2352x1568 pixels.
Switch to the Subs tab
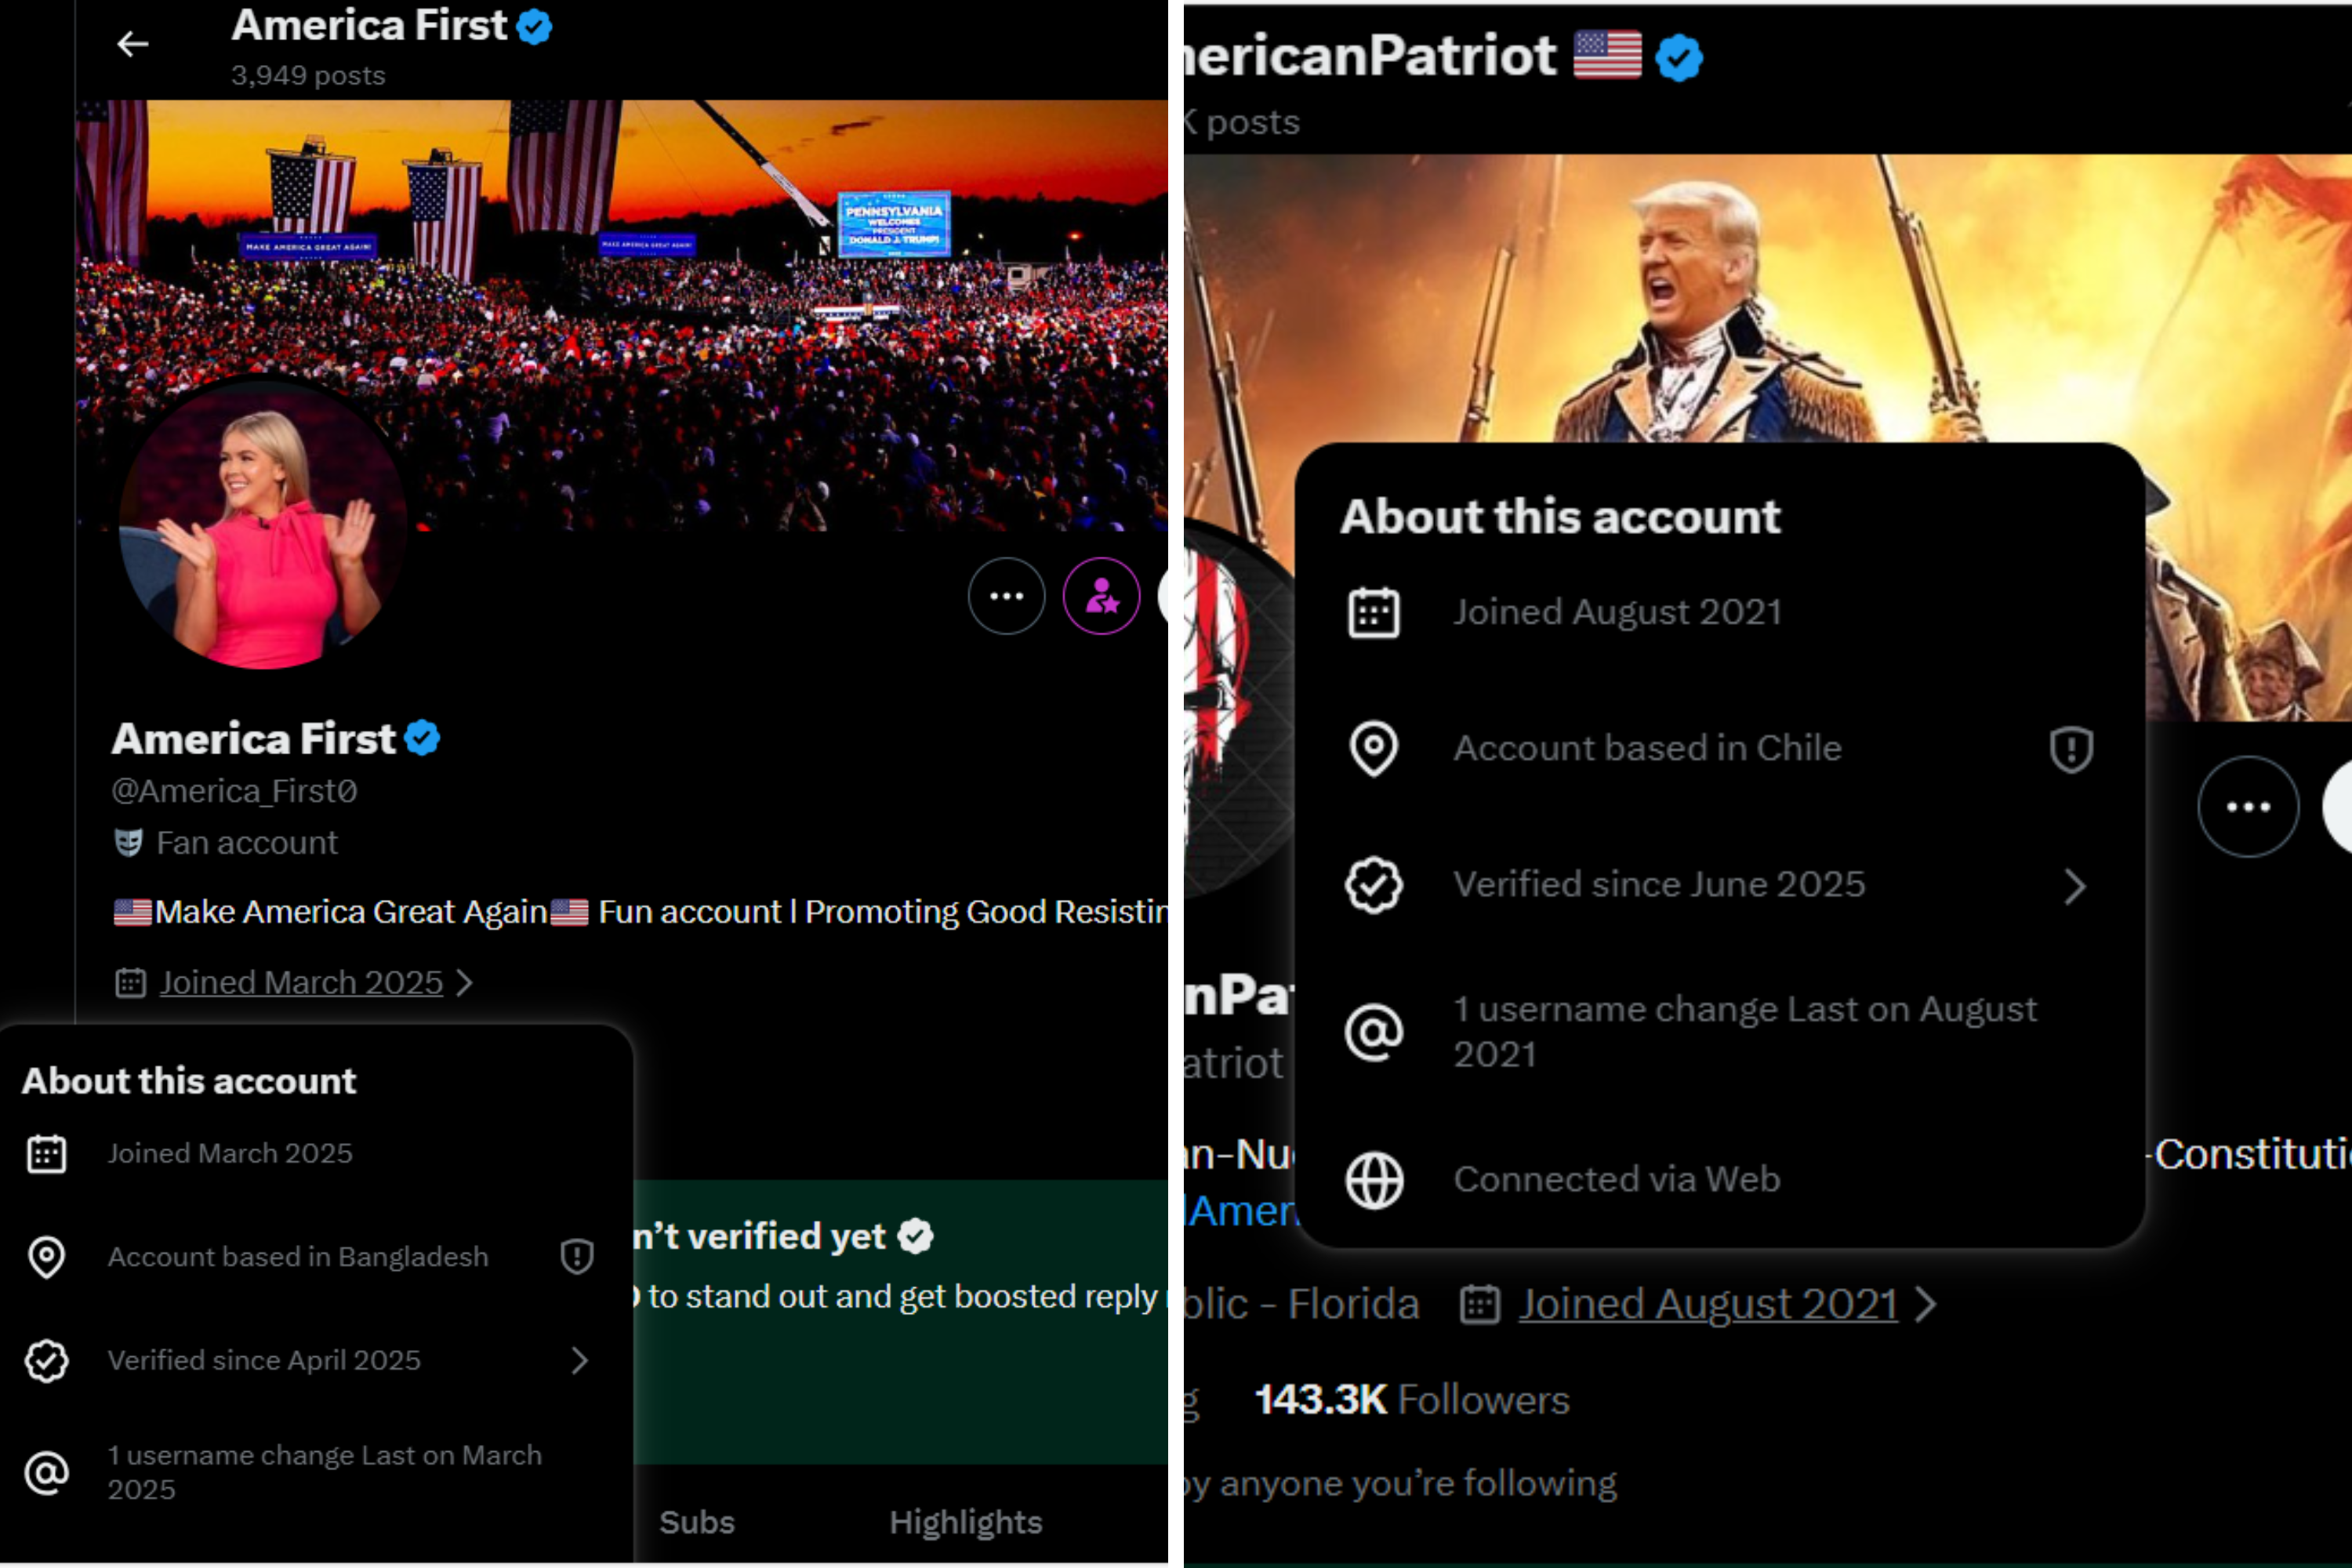[x=696, y=1522]
